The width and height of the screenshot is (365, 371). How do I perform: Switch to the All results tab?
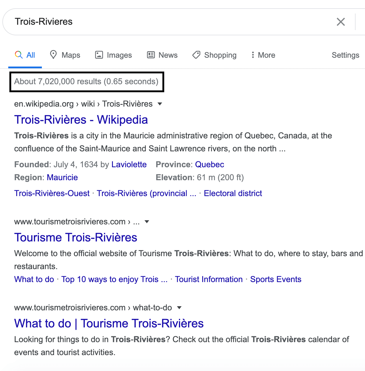click(25, 55)
